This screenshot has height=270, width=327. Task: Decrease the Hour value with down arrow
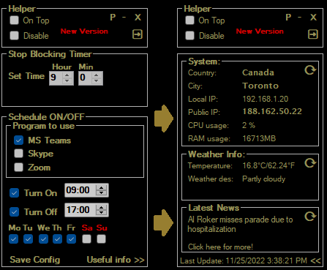67,81
